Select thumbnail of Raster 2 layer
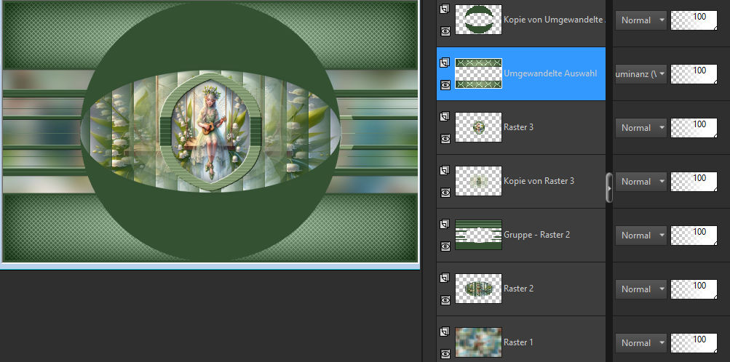The image size is (730, 362). pos(478,289)
